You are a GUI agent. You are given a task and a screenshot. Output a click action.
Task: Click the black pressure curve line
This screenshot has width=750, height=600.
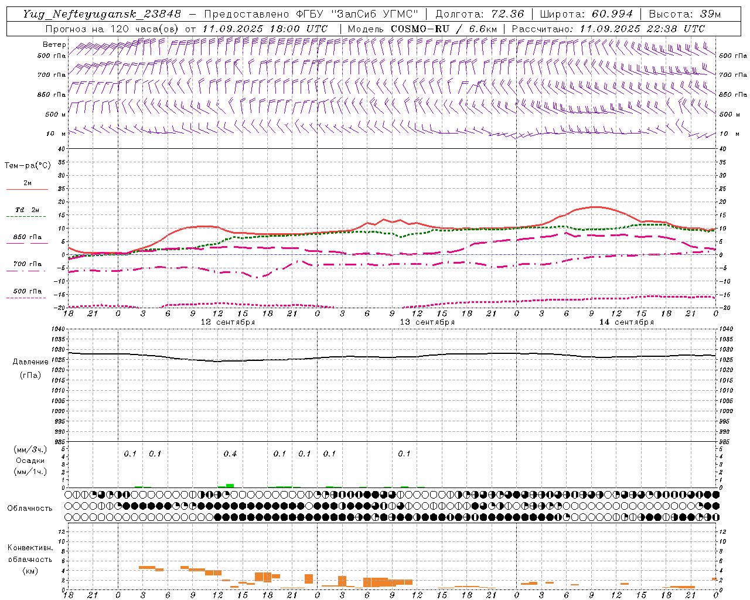click(x=392, y=356)
